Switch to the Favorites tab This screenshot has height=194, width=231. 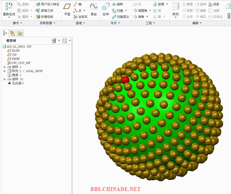pyautogui.click(x=20, y=34)
